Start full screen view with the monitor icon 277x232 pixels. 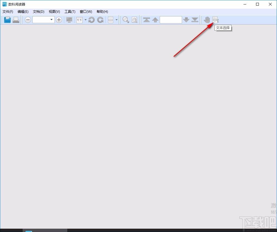click(69, 20)
